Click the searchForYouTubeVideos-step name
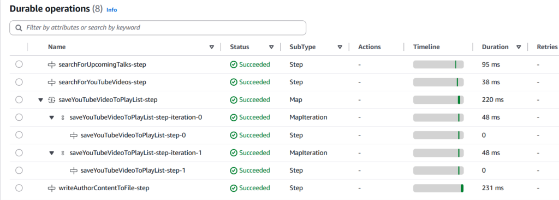The image size is (559, 200). [x=102, y=82]
